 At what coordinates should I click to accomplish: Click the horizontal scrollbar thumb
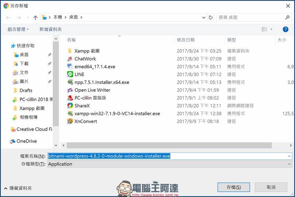tap(169, 145)
